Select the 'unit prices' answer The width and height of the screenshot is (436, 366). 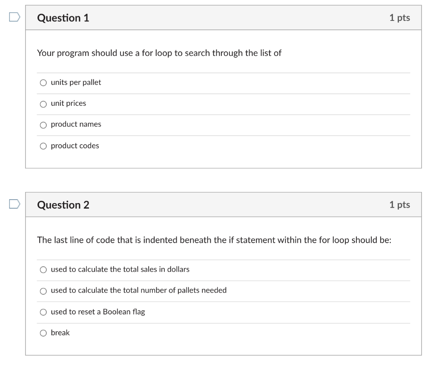tap(43, 104)
